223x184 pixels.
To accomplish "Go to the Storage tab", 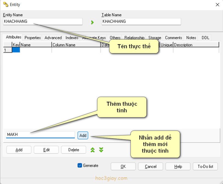I will tap(155, 38).
